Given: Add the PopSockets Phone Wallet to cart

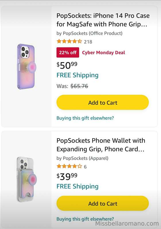Looking at the screenshot, I should click(x=103, y=203).
